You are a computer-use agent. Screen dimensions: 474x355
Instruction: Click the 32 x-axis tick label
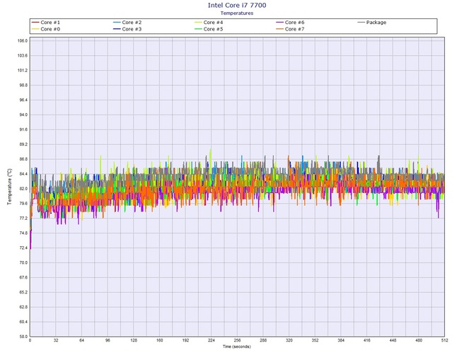56,340
